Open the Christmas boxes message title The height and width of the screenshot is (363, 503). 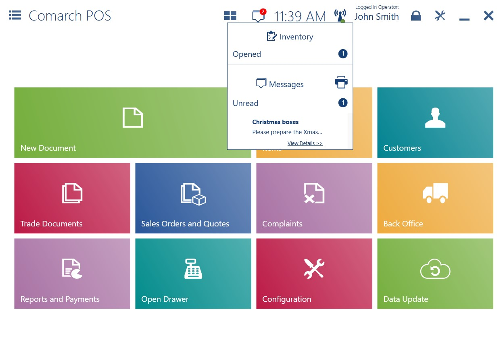pyautogui.click(x=276, y=122)
